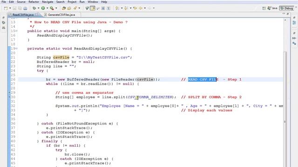Click the editor scrollbar up arrow

pyautogui.click(x=285, y=20)
